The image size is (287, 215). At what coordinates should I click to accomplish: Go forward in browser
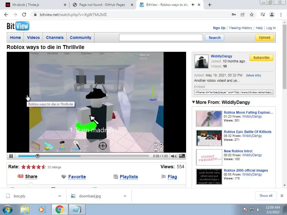15,15
